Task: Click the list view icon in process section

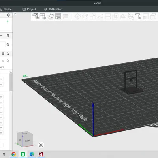Action: (x=3, y=53)
